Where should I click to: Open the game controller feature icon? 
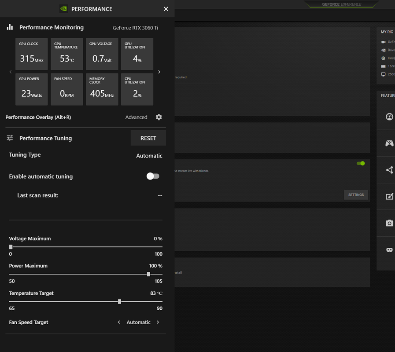389,143
